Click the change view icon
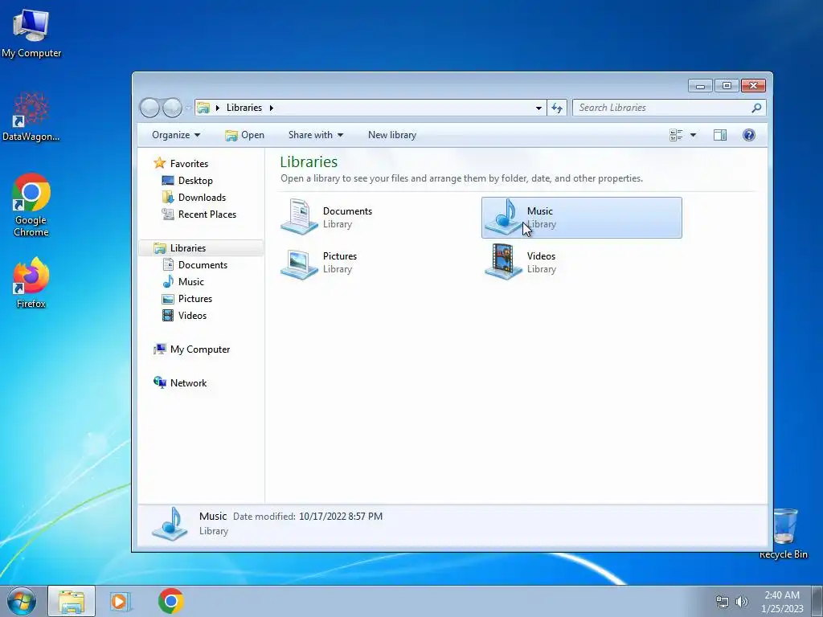This screenshot has width=823, height=617. 676,135
